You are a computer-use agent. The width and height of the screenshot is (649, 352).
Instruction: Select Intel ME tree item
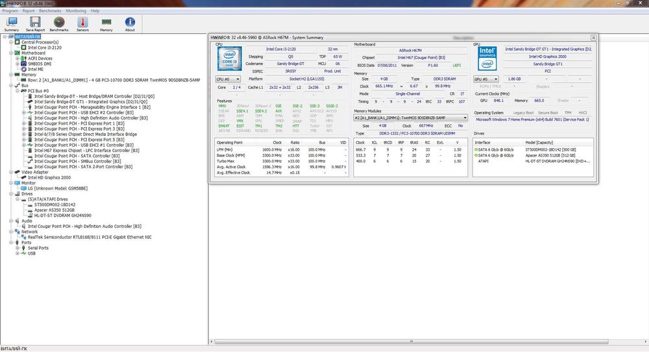click(x=35, y=69)
